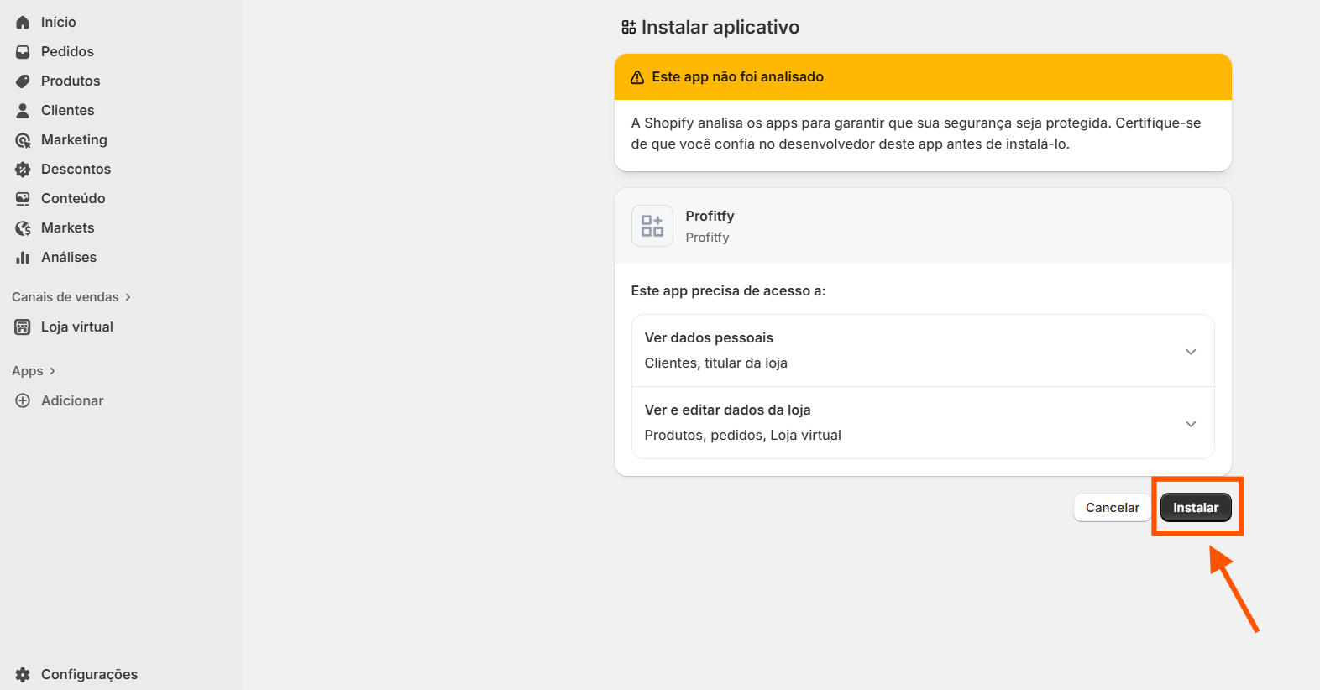The width and height of the screenshot is (1320, 690).
Task: Click the Conteúdo image icon
Action: click(23, 199)
